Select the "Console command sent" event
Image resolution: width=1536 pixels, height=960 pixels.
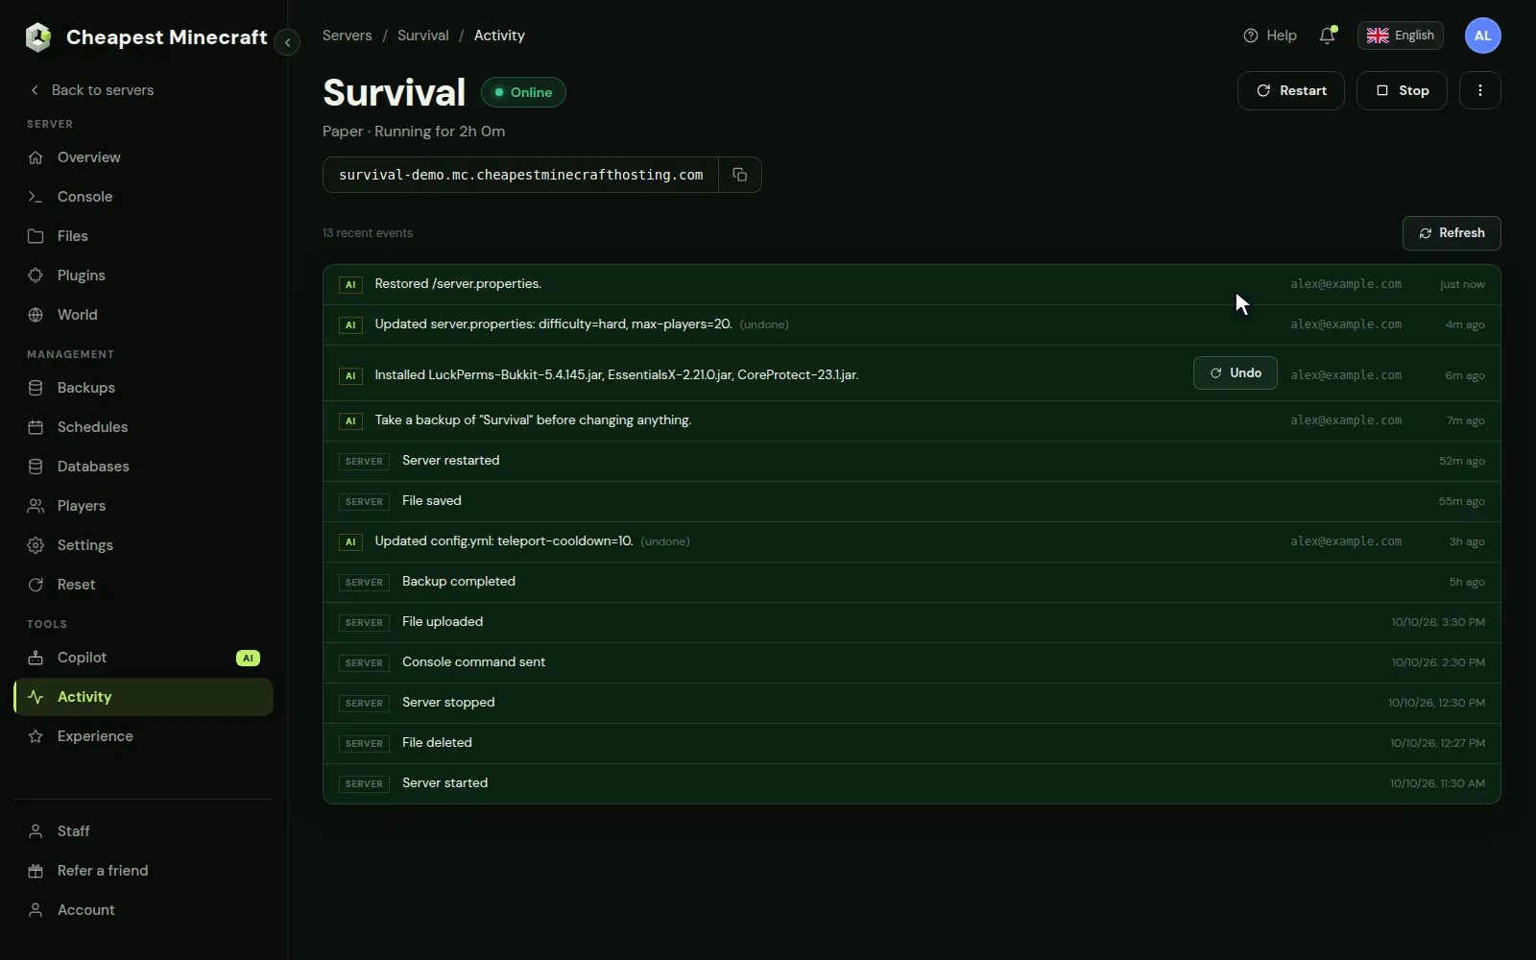coord(912,663)
